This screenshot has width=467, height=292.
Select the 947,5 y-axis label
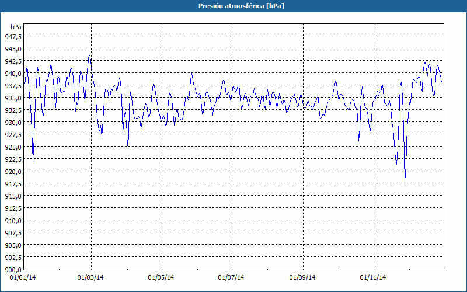coord(13,36)
